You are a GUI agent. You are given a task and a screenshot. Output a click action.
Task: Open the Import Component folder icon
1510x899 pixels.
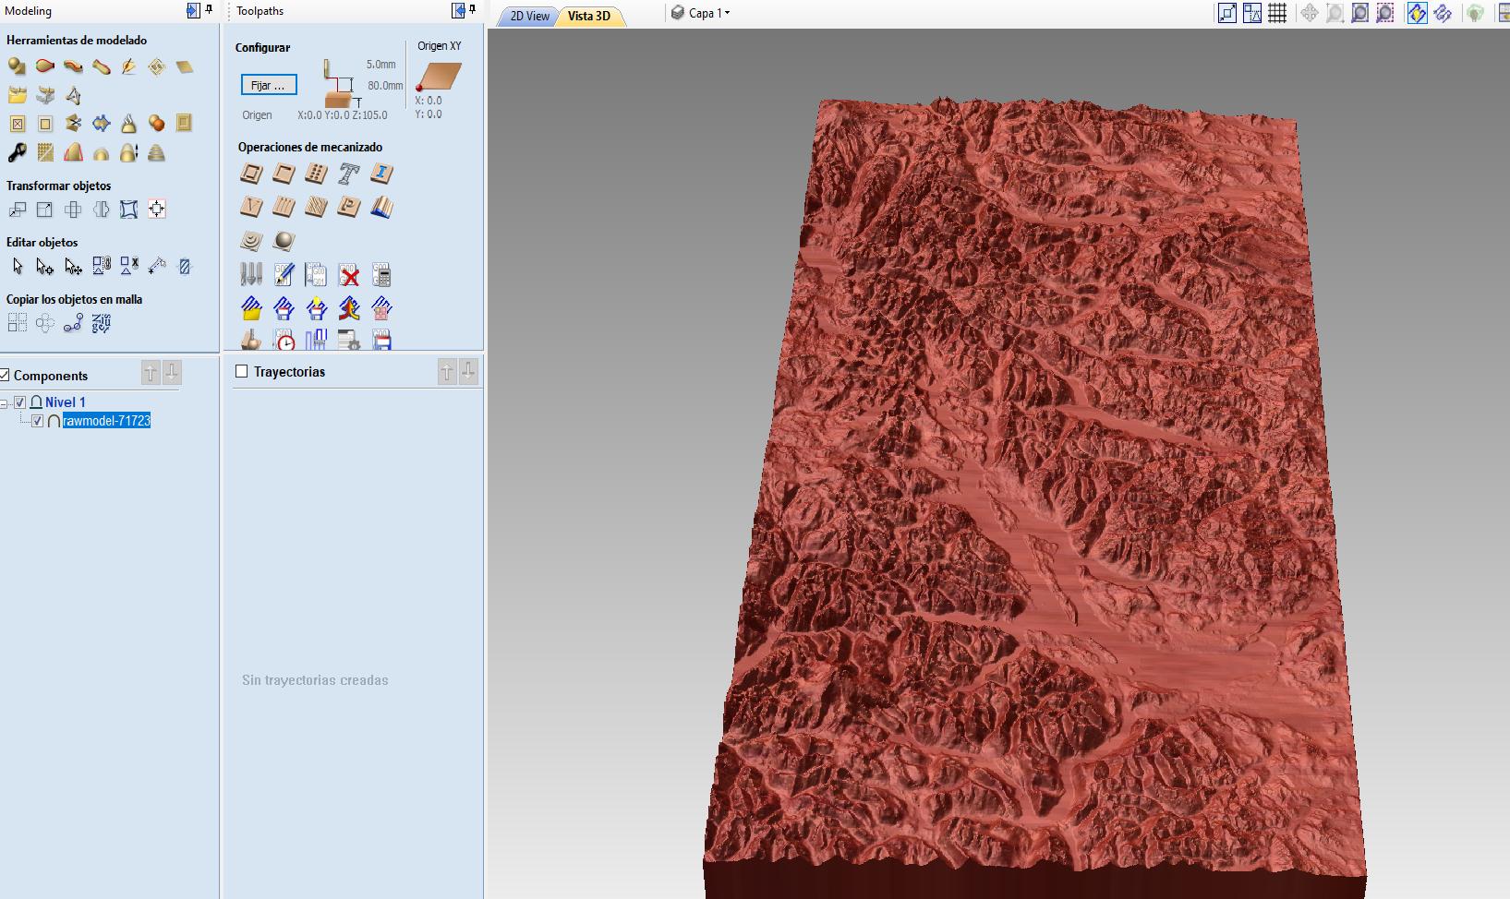point(17,95)
